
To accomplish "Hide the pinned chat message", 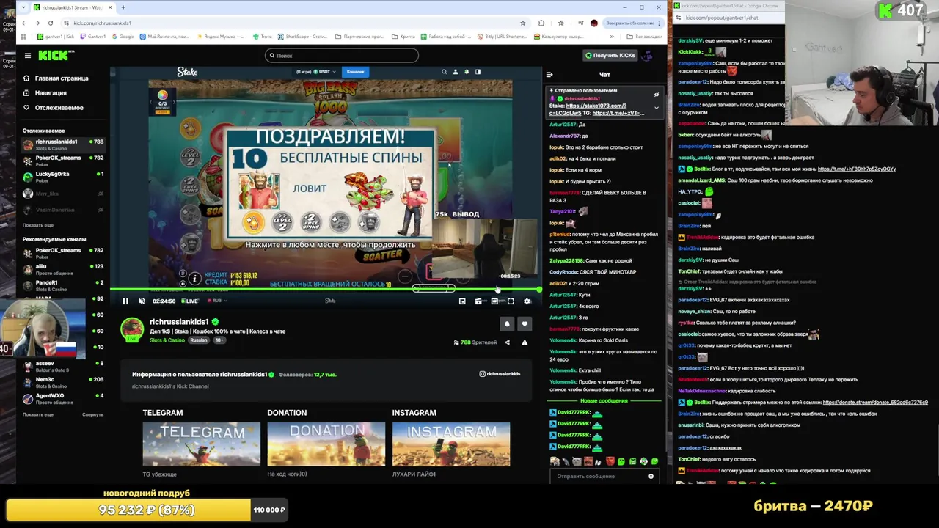I will (657, 95).
